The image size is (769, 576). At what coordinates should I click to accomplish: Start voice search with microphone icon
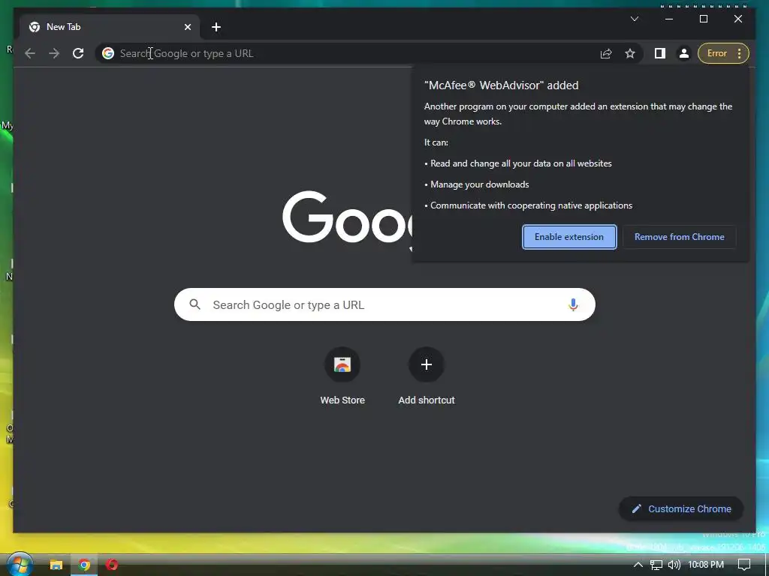coord(573,304)
